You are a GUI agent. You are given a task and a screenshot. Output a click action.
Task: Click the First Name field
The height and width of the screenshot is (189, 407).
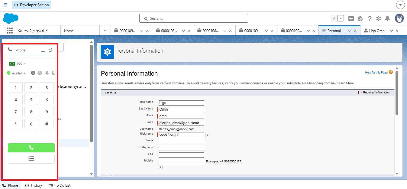(x=181, y=103)
